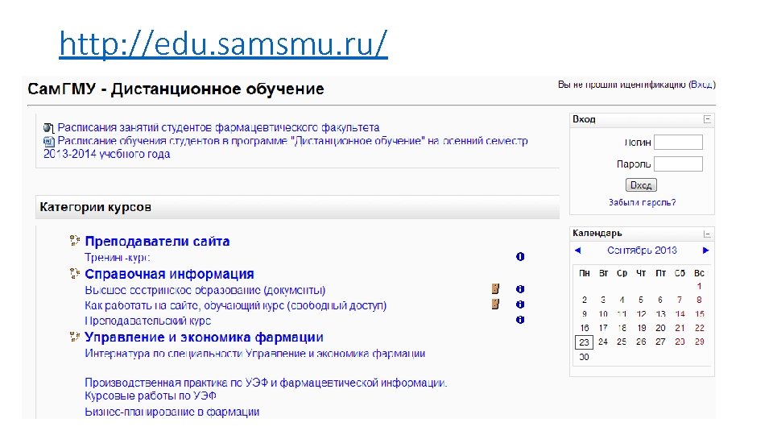Image resolution: width=773 pixels, height=435 pixels.
Task: Open Бизнес-планирование в фармации course
Action: tap(172, 412)
